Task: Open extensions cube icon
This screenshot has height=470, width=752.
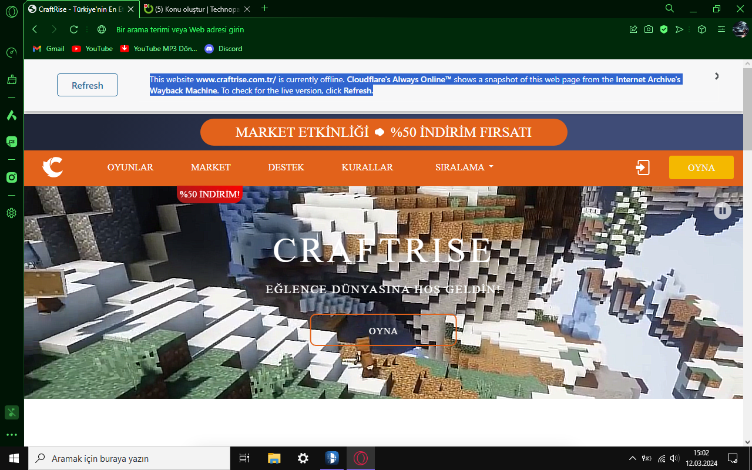Action: click(x=701, y=29)
